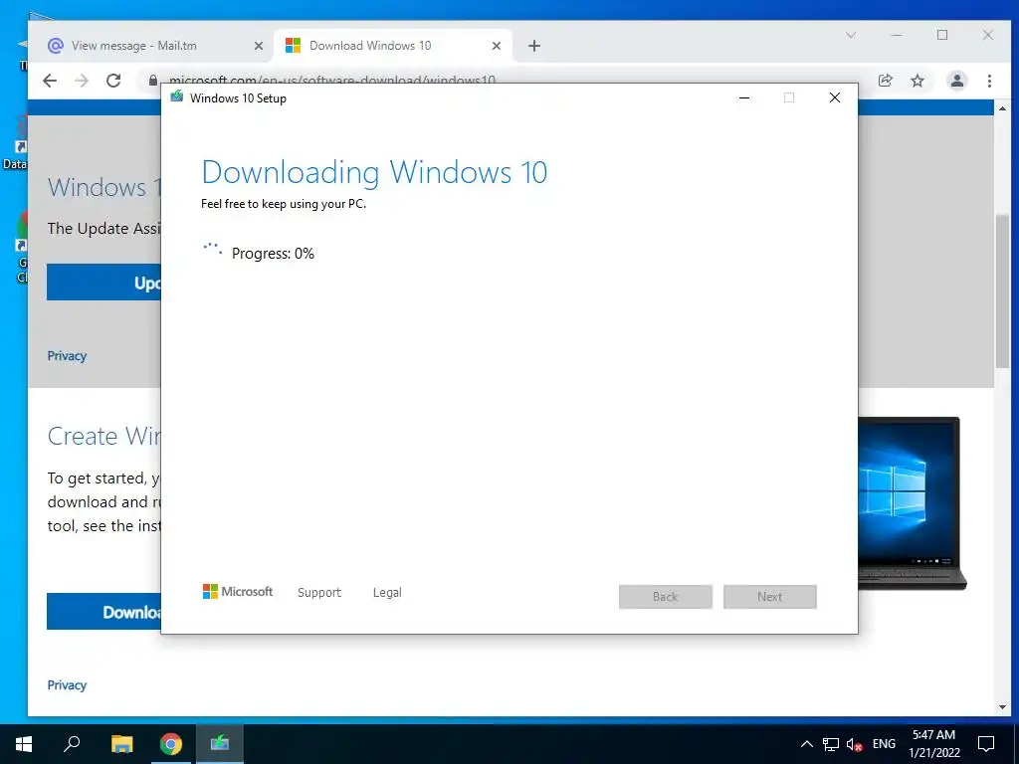Click the greyed-out Chrome forward arrow
The image size is (1019, 764).
click(82, 81)
